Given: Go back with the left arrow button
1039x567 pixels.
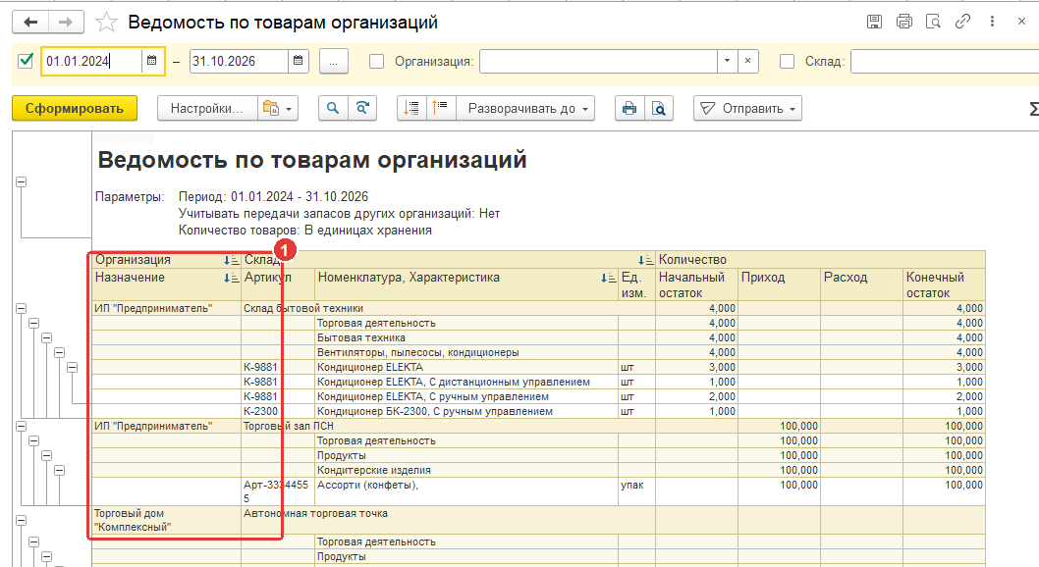Looking at the screenshot, I should (30, 22).
